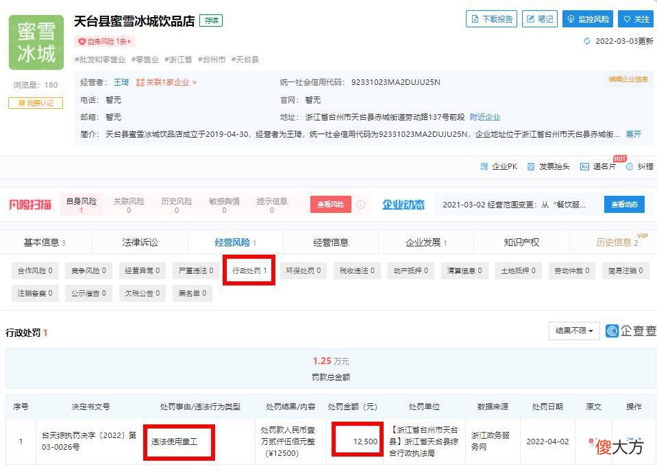657x473 pixels.
Task: Open the 笔记 notes button
Action: (540, 19)
